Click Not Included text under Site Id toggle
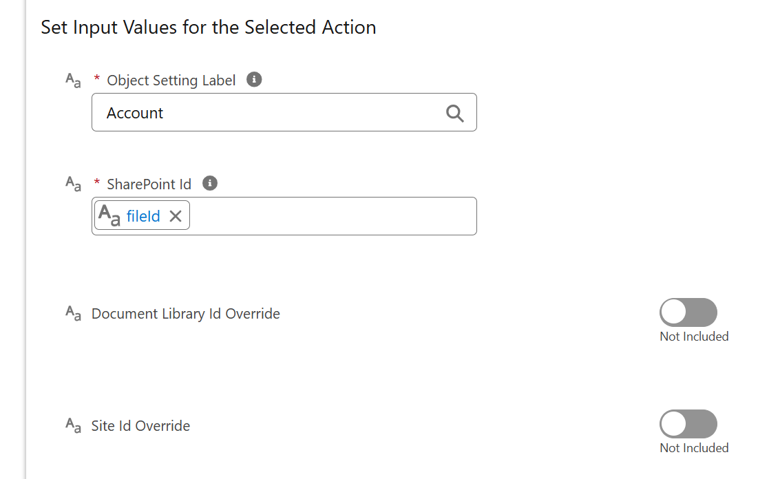Image resolution: width=769 pixels, height=479 pixels. pos(694,447)
